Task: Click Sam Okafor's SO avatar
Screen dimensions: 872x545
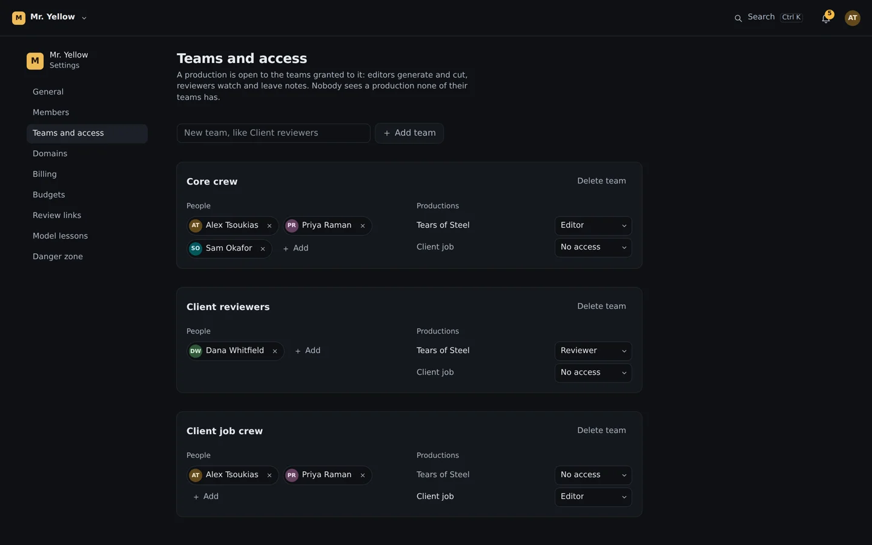Action: (x=196, y=248)
